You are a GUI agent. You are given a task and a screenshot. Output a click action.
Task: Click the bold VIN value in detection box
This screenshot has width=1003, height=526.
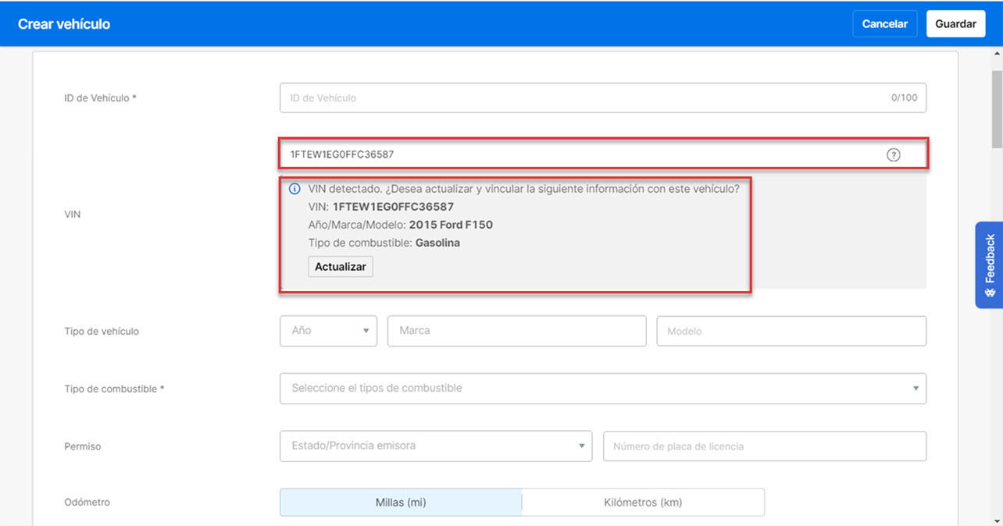coord(393,207)
